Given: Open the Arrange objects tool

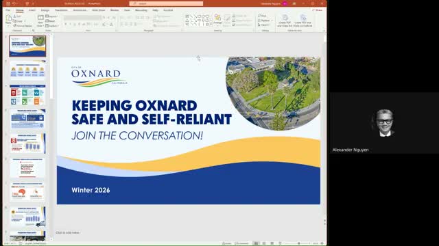Looking at the screenshot, I should [x=217, y=19].
